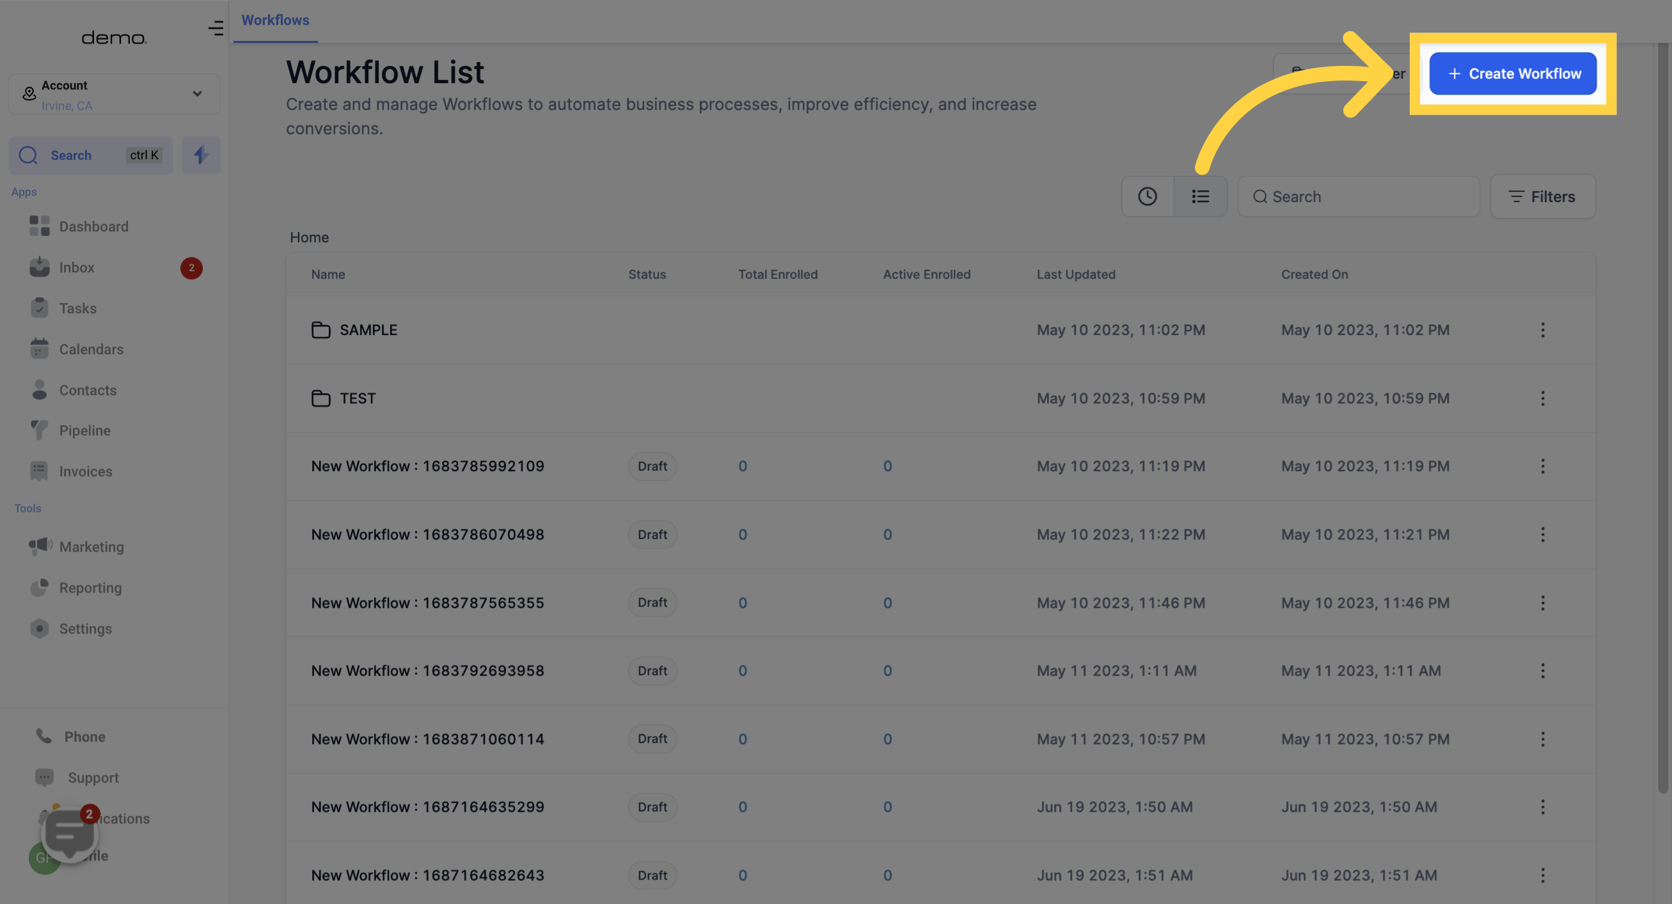Screen dimensions: 1672x904
Task: Open quick actions lightning bolt icon
Action: pyautogui.click(x=201, y=155)
